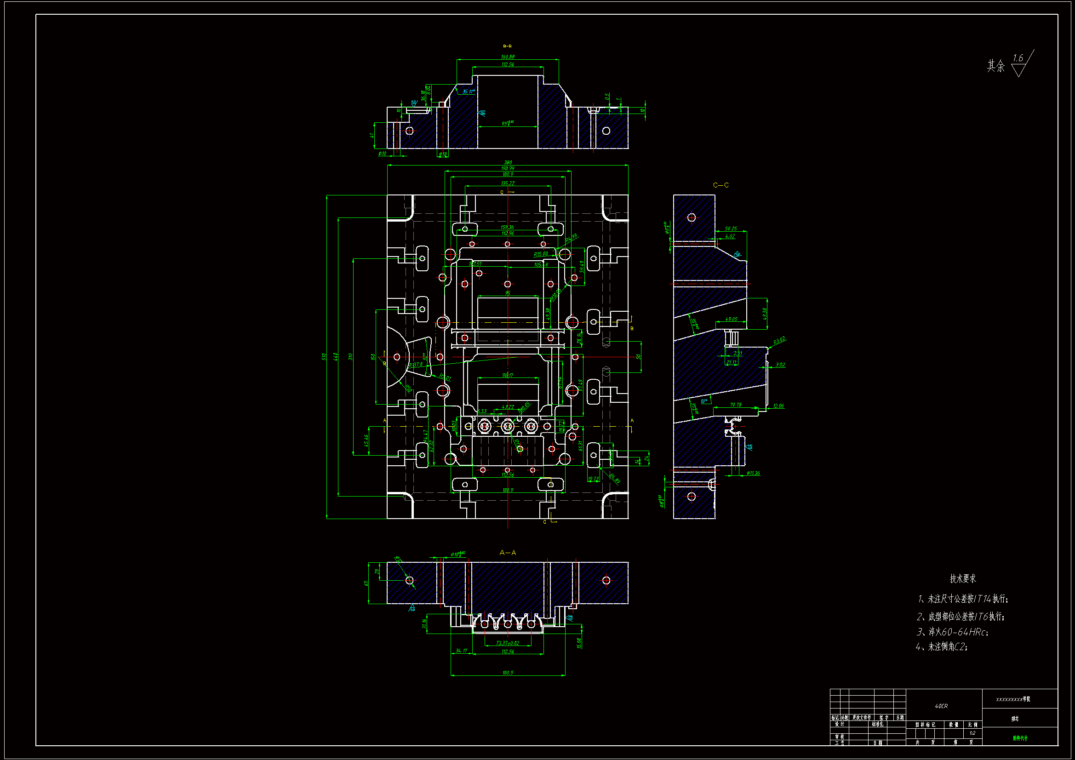
Task: Select the 510 overall height dimension
Action: coord(324,357)
